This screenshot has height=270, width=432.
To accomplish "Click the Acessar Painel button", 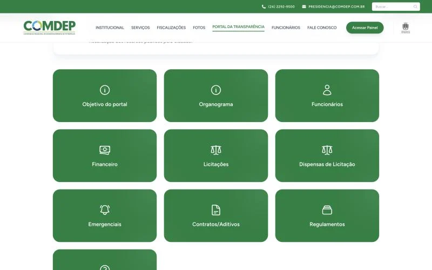I will (365, 28).
